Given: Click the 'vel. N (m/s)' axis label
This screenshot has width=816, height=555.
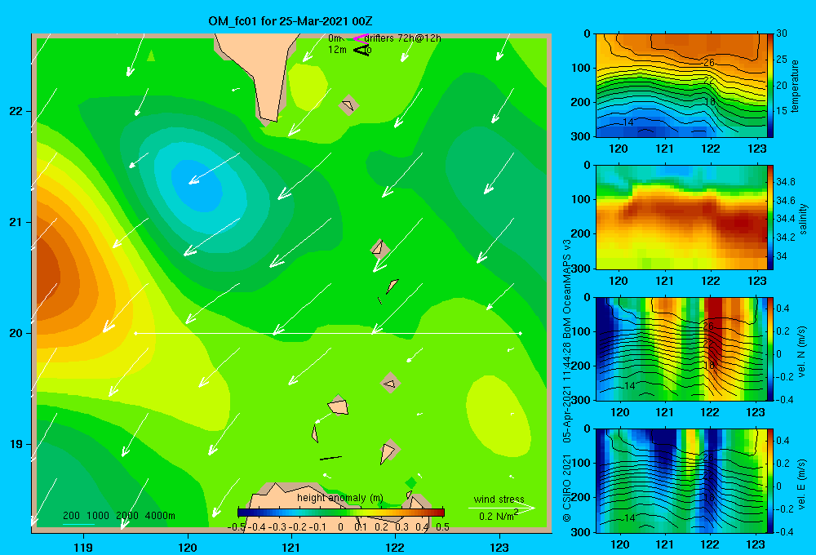Looking at the screenshot, I should tap(802, 352).
